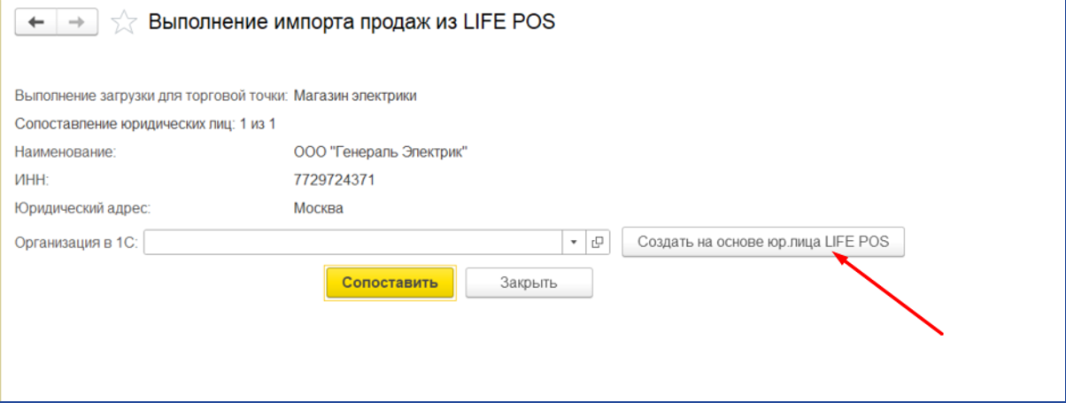Screen dimensions: 1066x403
Task: Select the store name Магазин электрики
Action: 355,97
